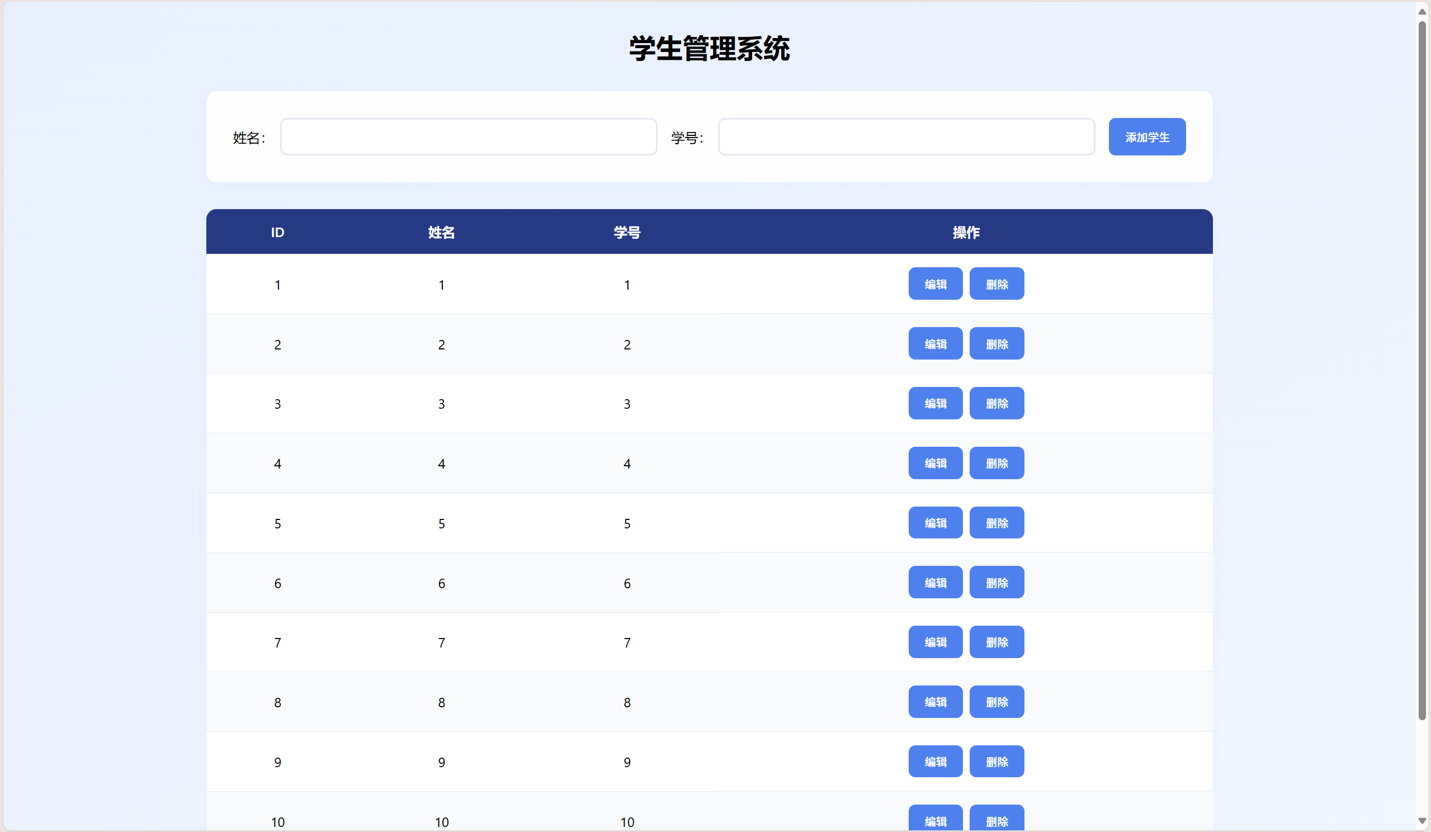Click the 学号 column header

[626, 232]
